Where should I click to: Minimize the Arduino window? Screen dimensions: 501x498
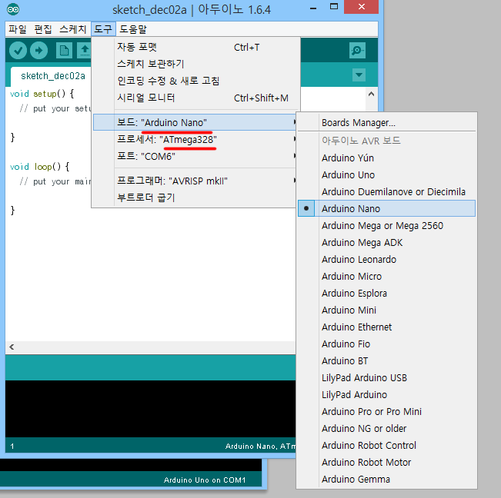(313, 8)
